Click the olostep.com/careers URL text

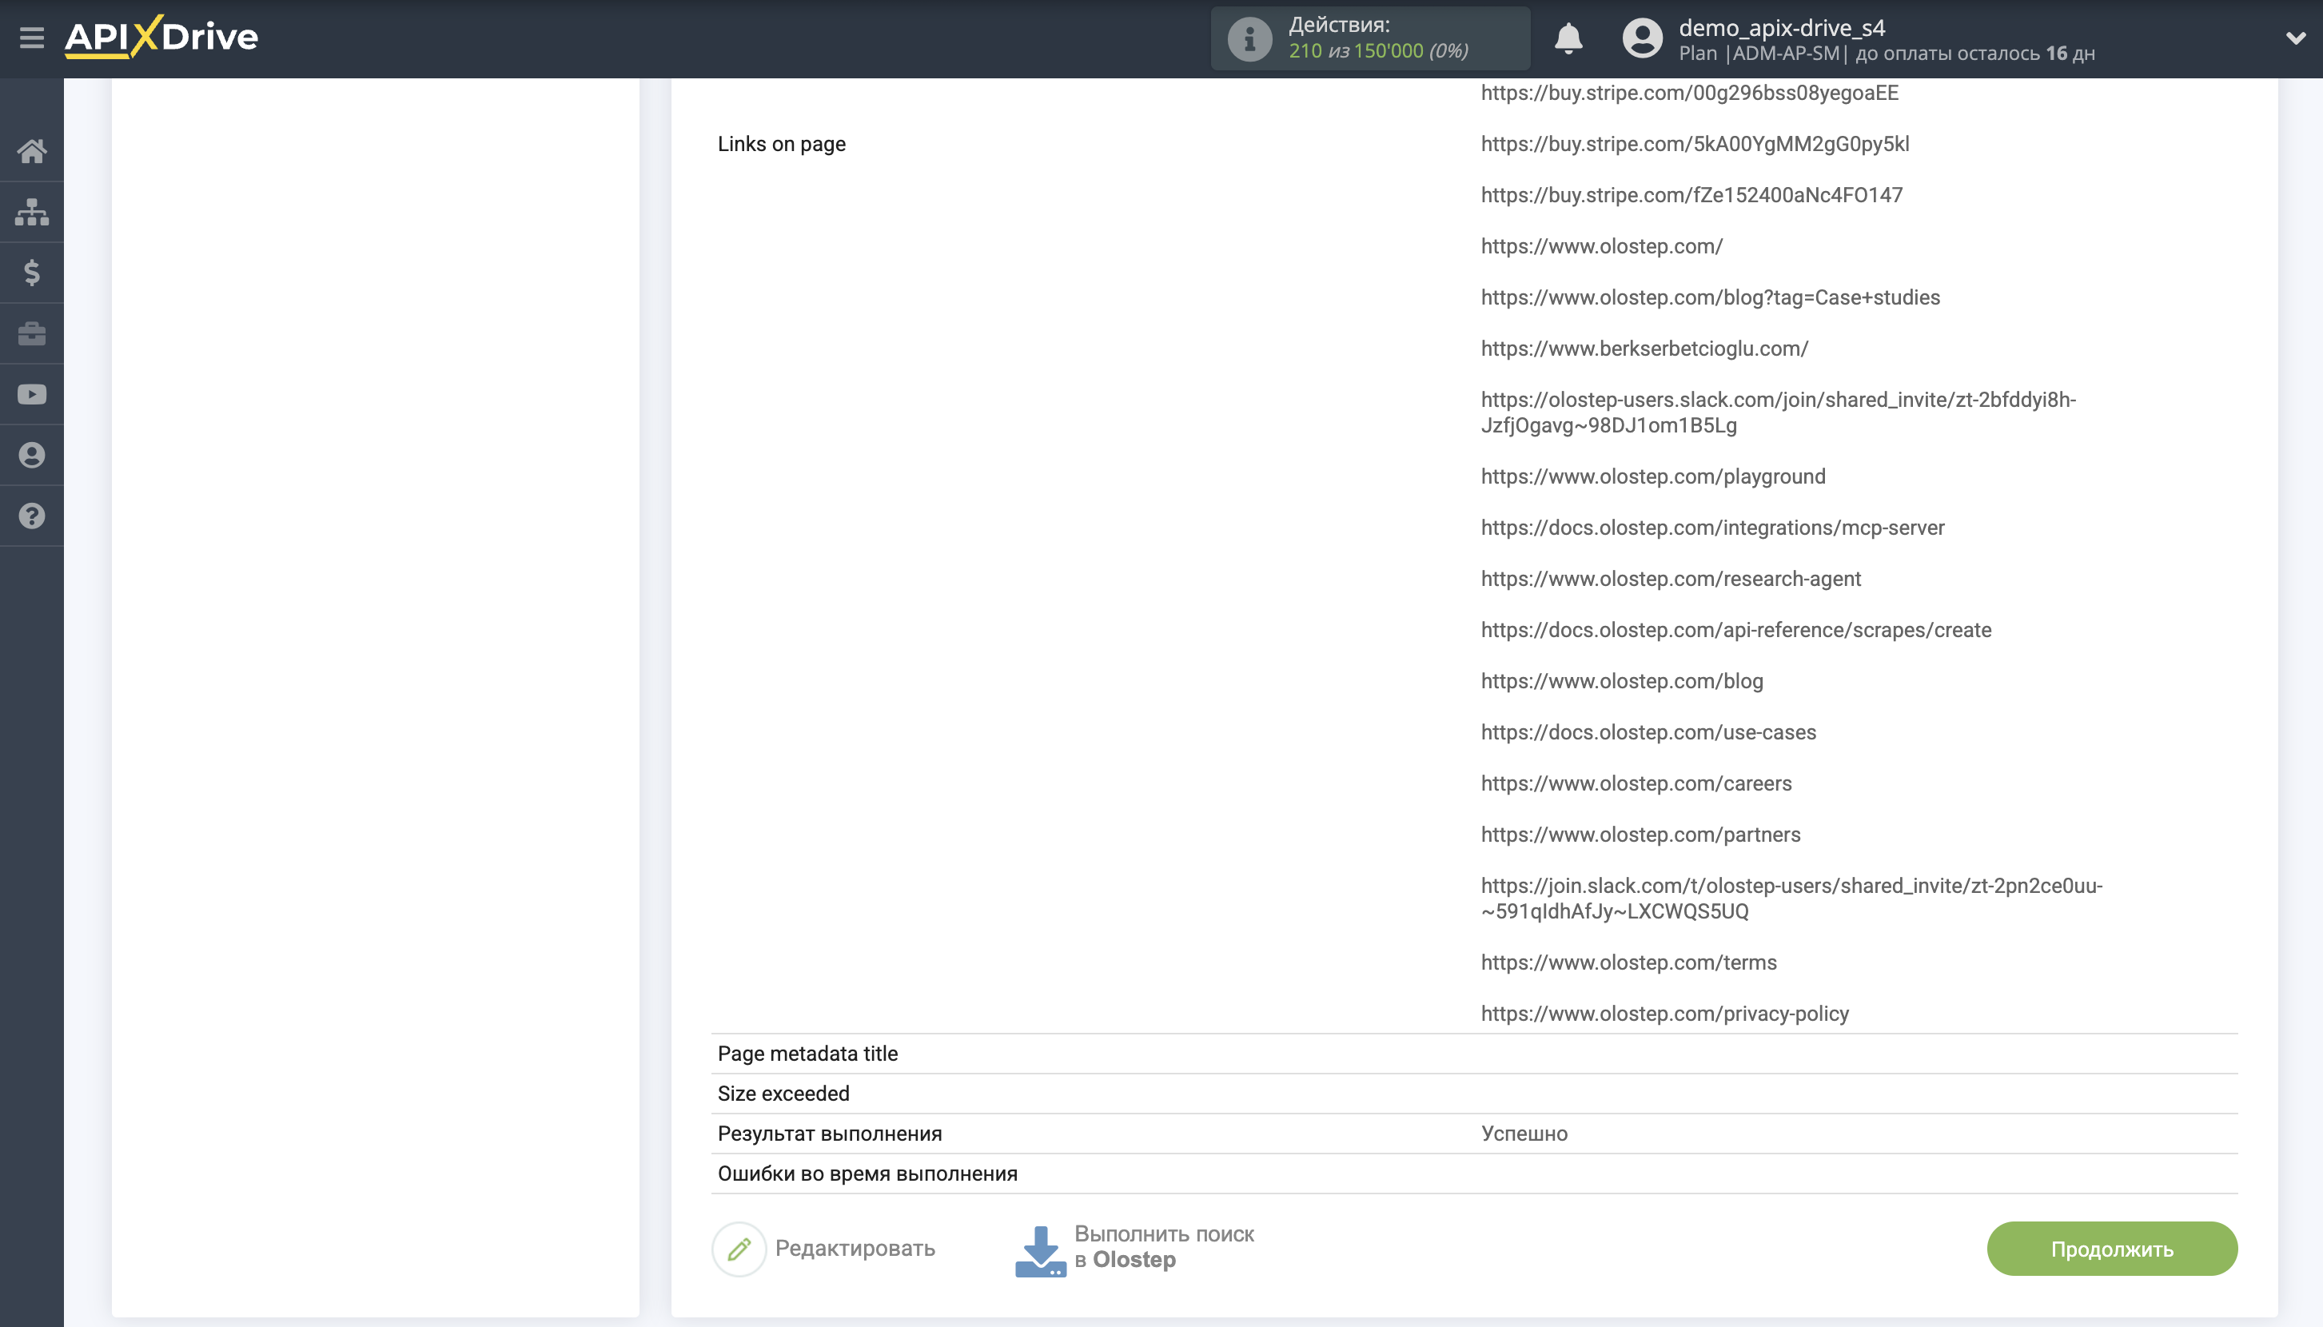[x=1635, y=783]
